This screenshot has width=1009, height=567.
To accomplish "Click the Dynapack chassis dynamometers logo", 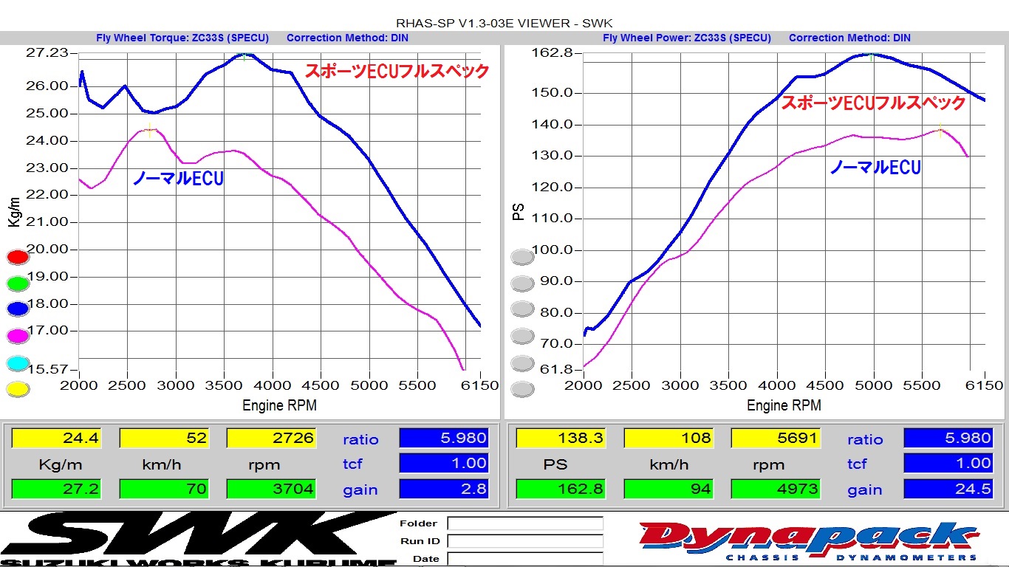I will [x=809, y=540].
